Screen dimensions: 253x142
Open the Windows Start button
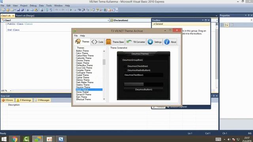[4, 139]
